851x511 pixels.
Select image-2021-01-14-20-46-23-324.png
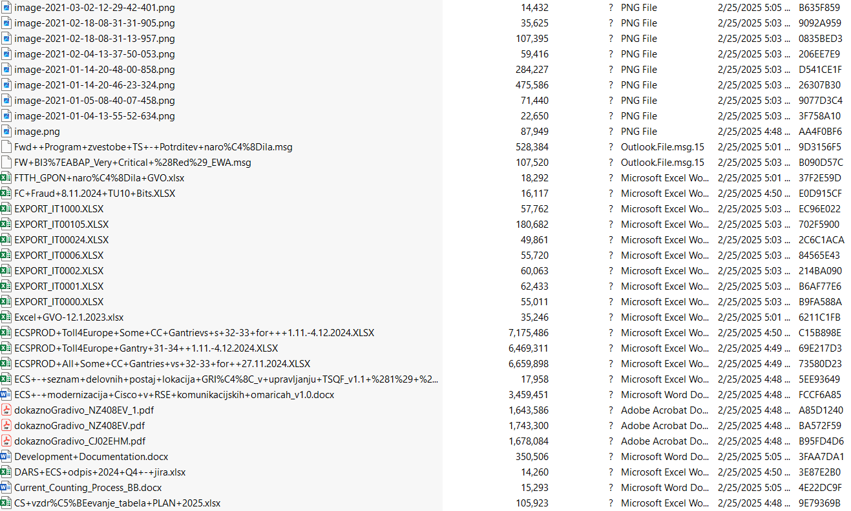94,85
